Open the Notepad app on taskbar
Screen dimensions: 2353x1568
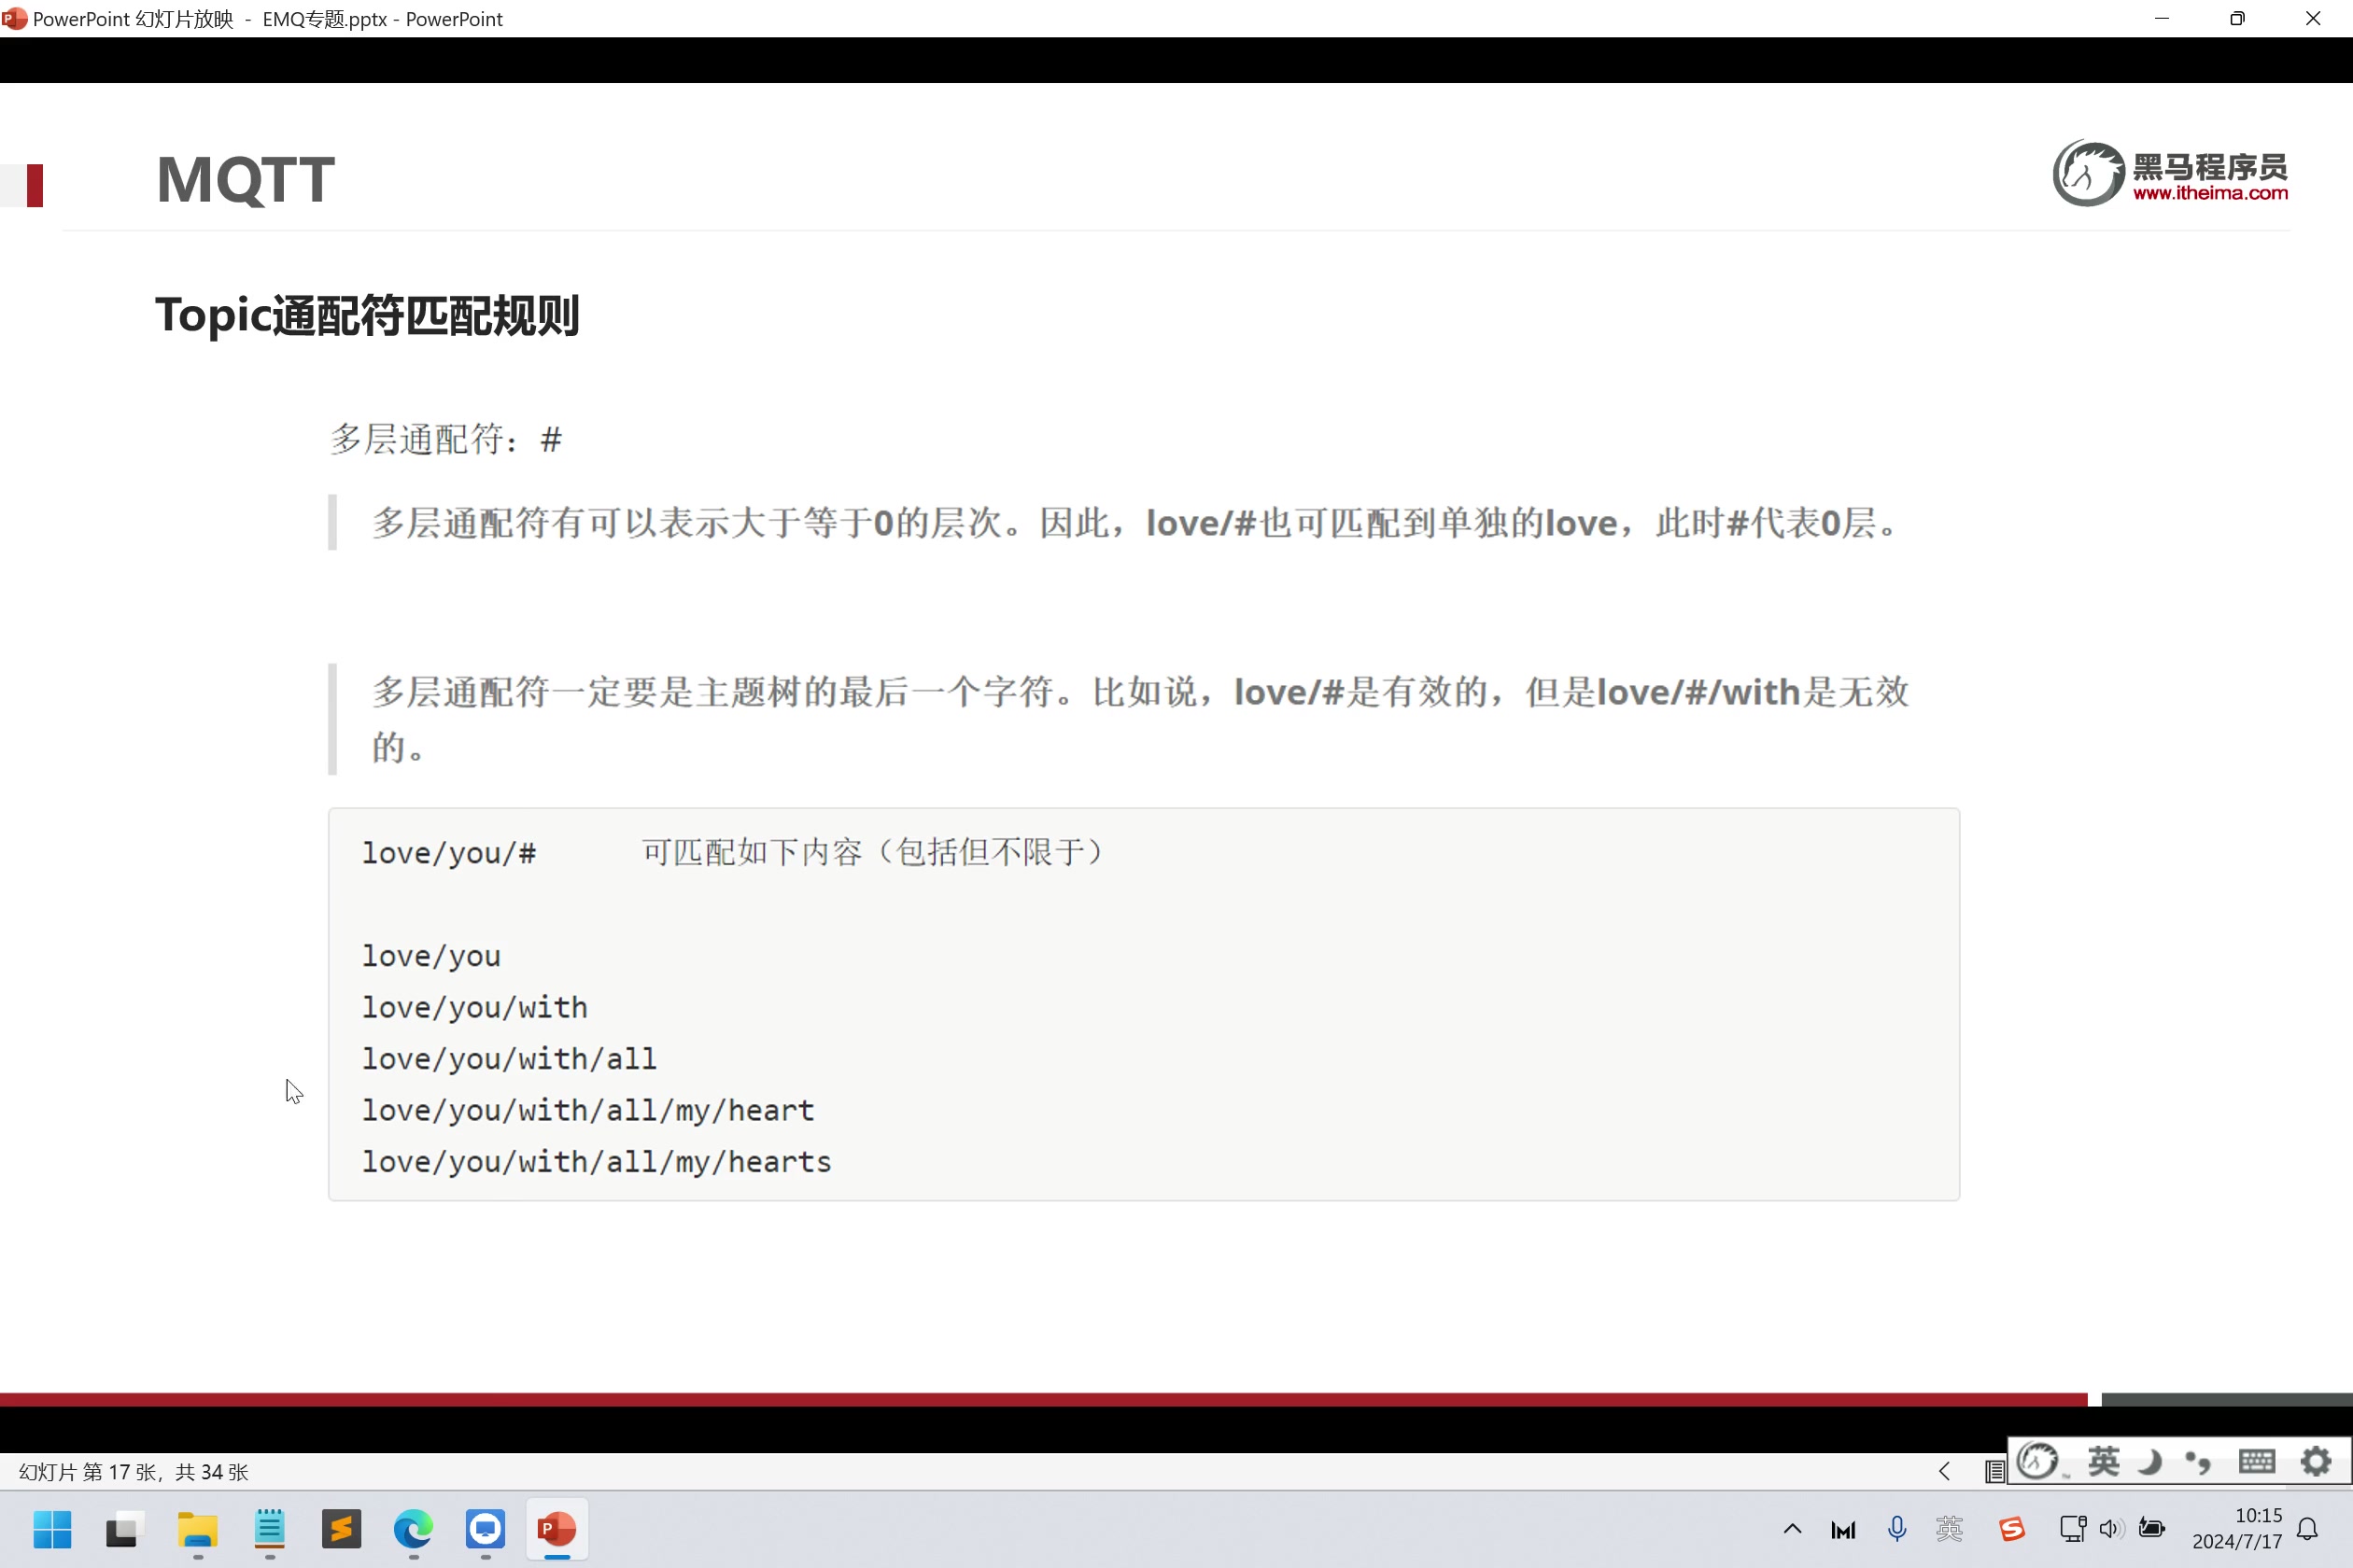(x=269, y=1529)
